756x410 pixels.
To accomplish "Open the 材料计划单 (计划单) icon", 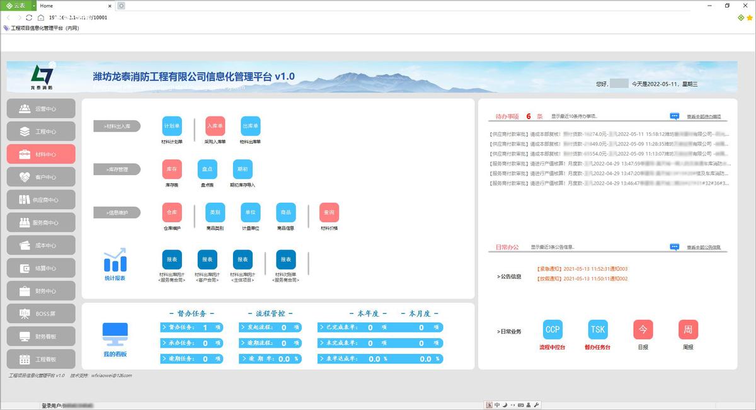I will pyautogui.click(x=172, y=126).
